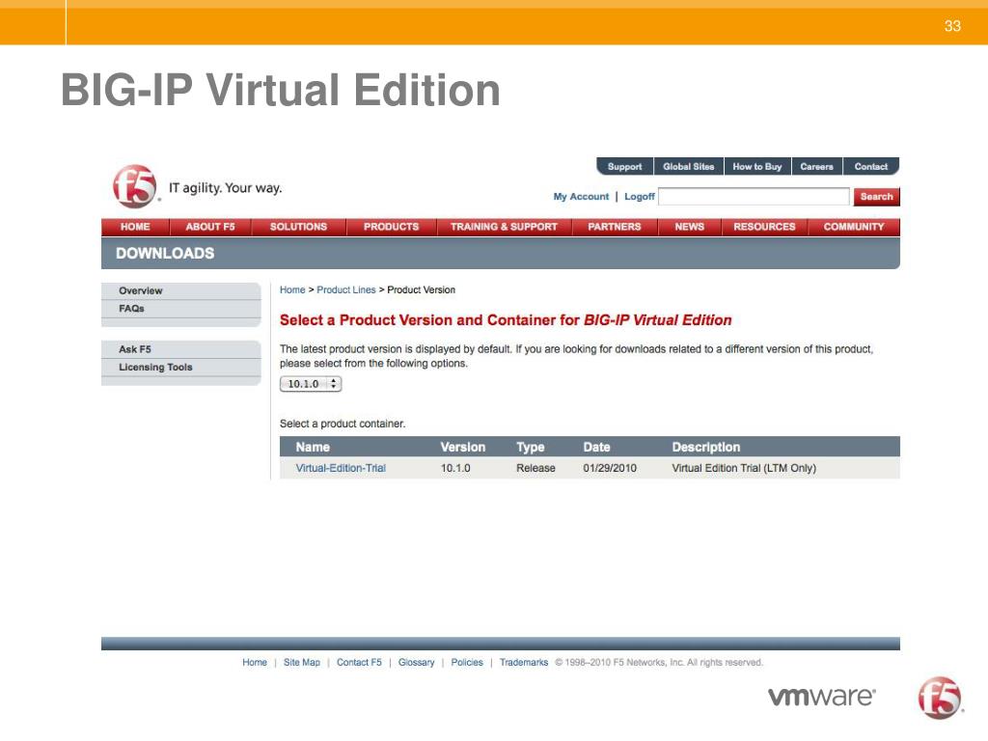988x741 pixels.
Task: Open the Virtual-Edition-Trial container link
Action: [x=341, y=468]
